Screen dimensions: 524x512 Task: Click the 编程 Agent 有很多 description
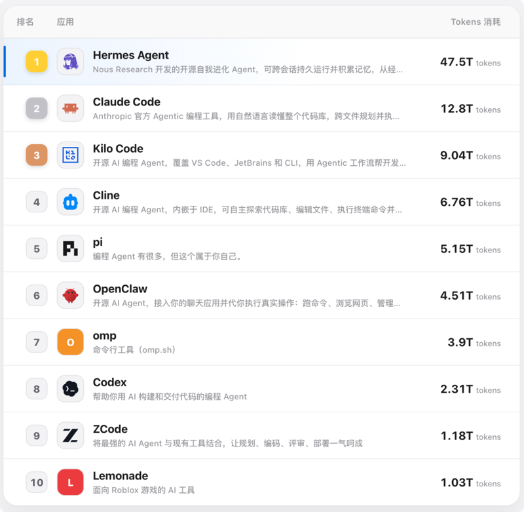(x=168, y=256)
